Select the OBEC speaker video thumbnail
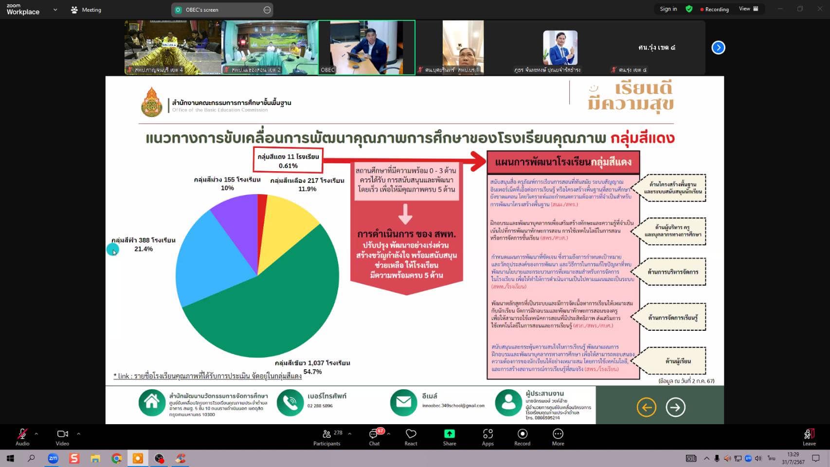This screenshot has width=830, height=467. [366, 47]
